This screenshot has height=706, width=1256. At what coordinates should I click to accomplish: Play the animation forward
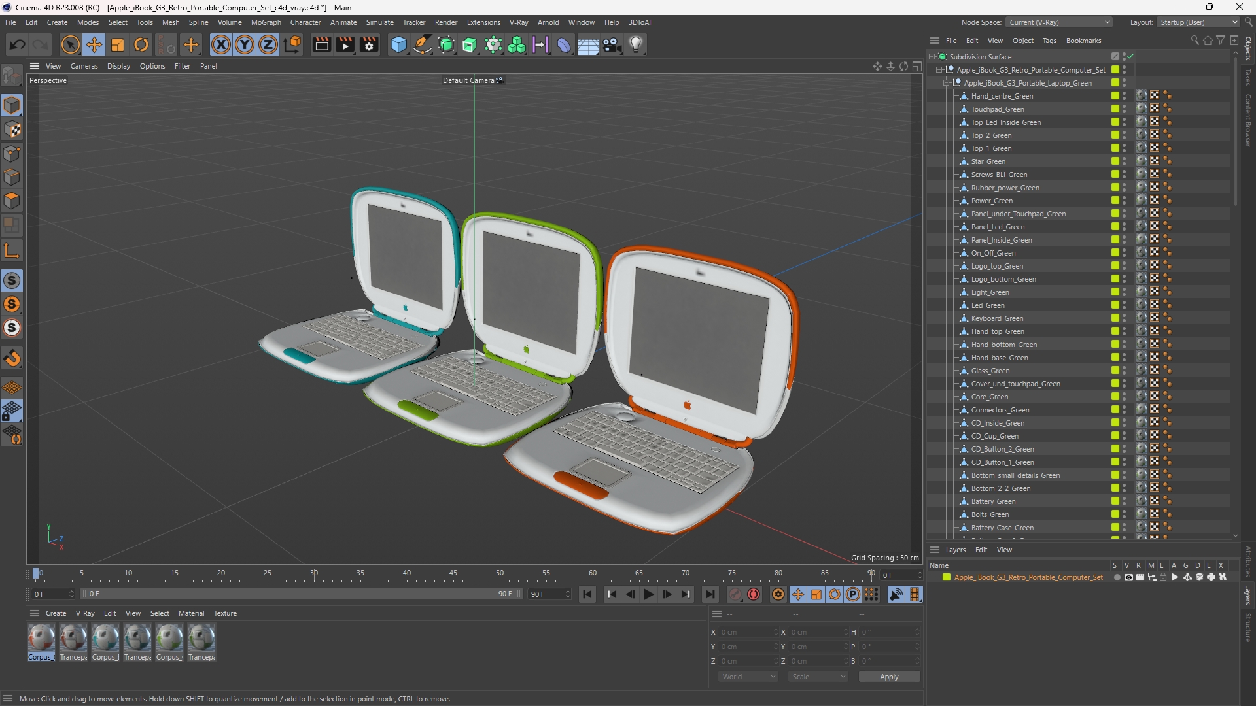click(x=648, y=594)
